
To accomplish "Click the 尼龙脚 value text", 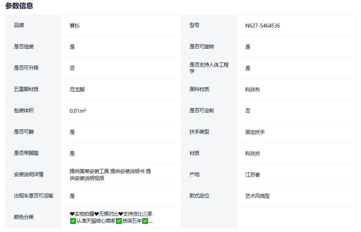I will [x=77, y=89].
